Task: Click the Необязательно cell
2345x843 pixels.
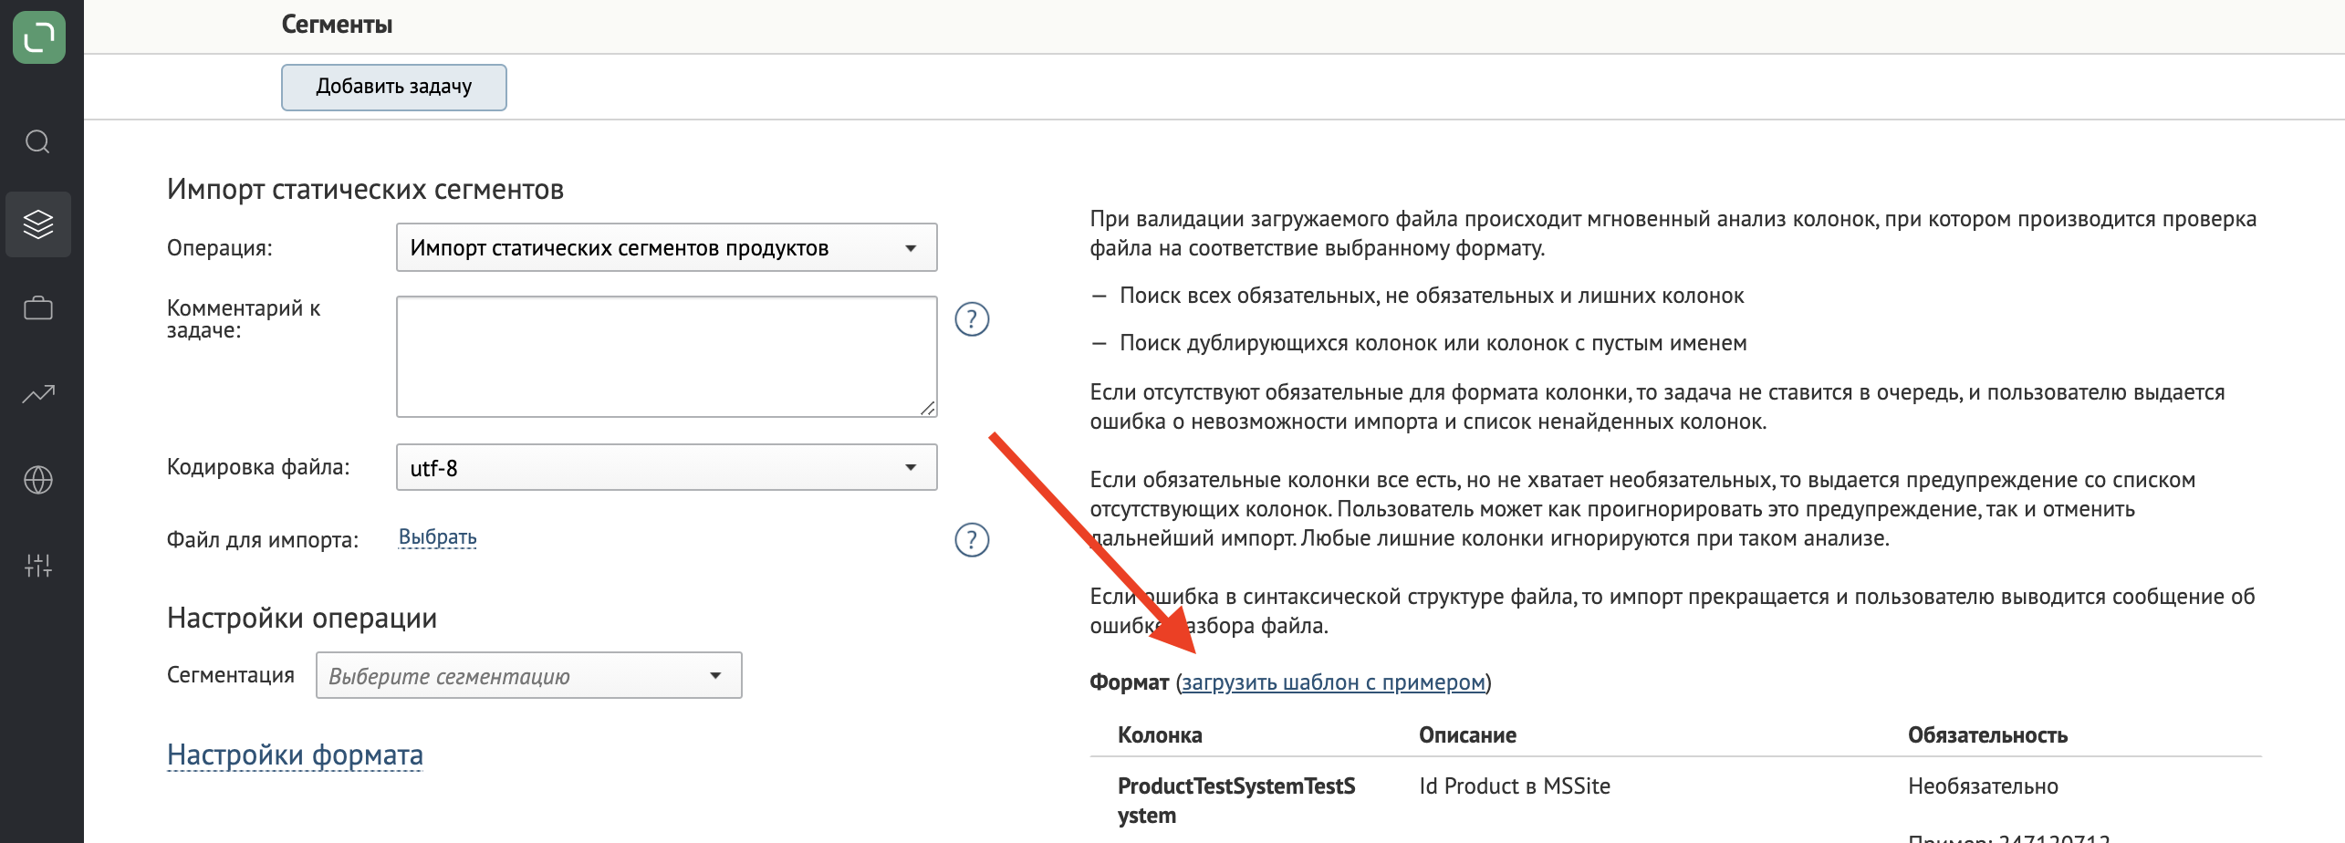Action: click(1983, 786)
